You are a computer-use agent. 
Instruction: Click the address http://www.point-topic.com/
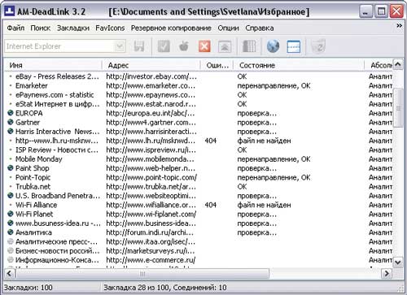click(x=151, y=177)
